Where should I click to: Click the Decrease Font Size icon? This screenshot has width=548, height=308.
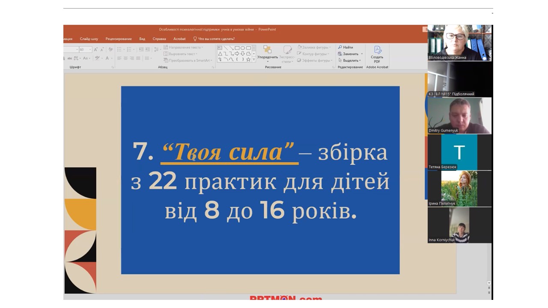tap(102, 50)
